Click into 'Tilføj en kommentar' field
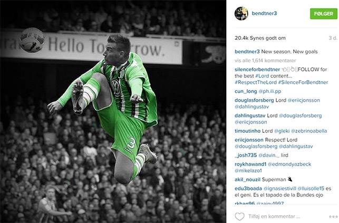Screen dimensions: 339x223 (274, 216)
